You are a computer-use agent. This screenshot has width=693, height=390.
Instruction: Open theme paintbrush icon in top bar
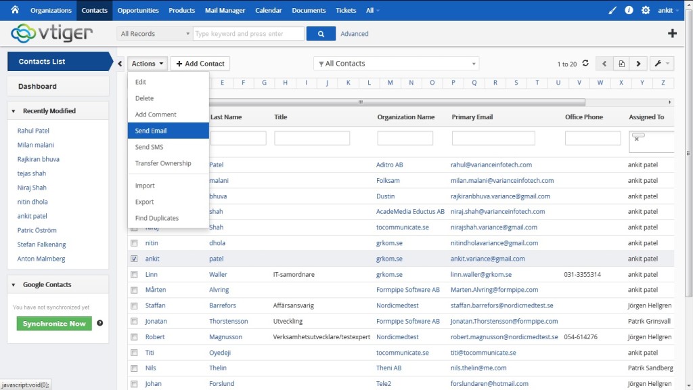click(612, 10)
